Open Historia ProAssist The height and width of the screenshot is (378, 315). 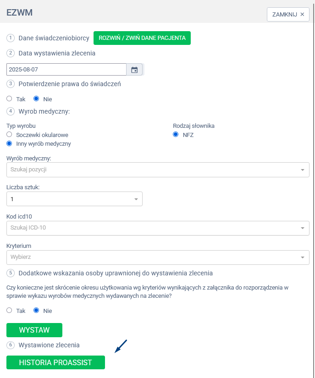click(55, 362)
